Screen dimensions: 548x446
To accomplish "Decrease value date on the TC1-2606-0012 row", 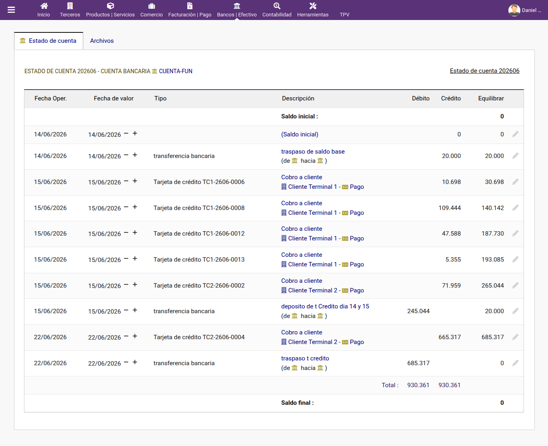I will (x=126, y=233).
